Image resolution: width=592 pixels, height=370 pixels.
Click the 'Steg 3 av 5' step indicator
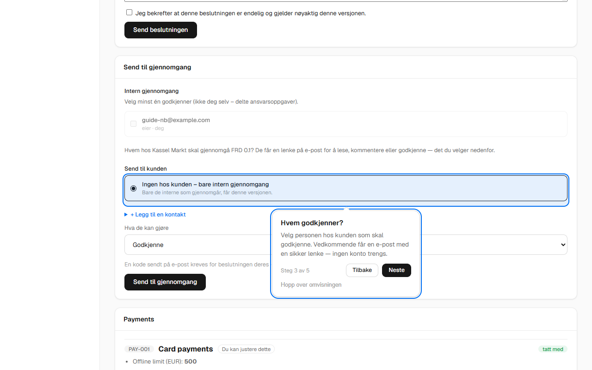295,271
